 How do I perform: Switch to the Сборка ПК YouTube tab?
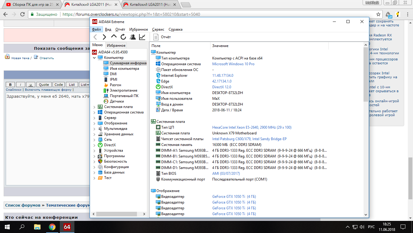[32, 5]
